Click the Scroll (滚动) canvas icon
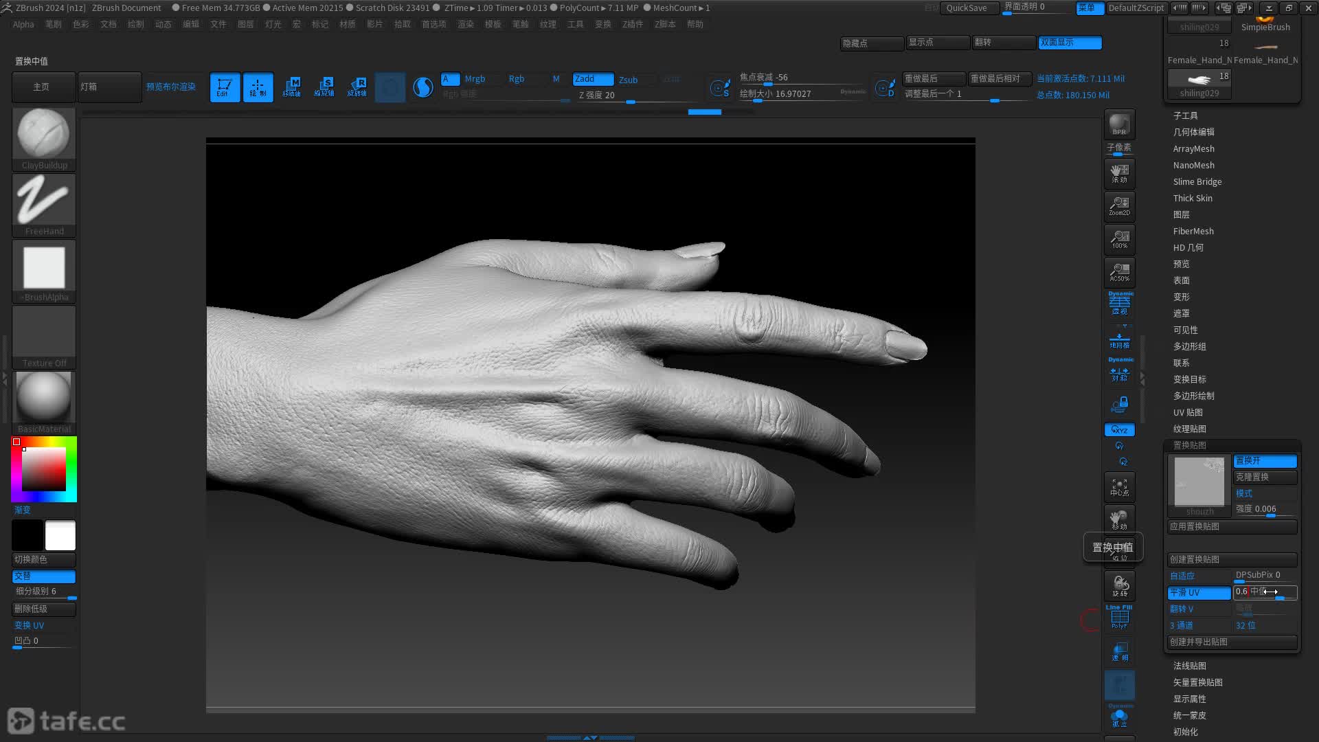 click(x=1119, y=173)
